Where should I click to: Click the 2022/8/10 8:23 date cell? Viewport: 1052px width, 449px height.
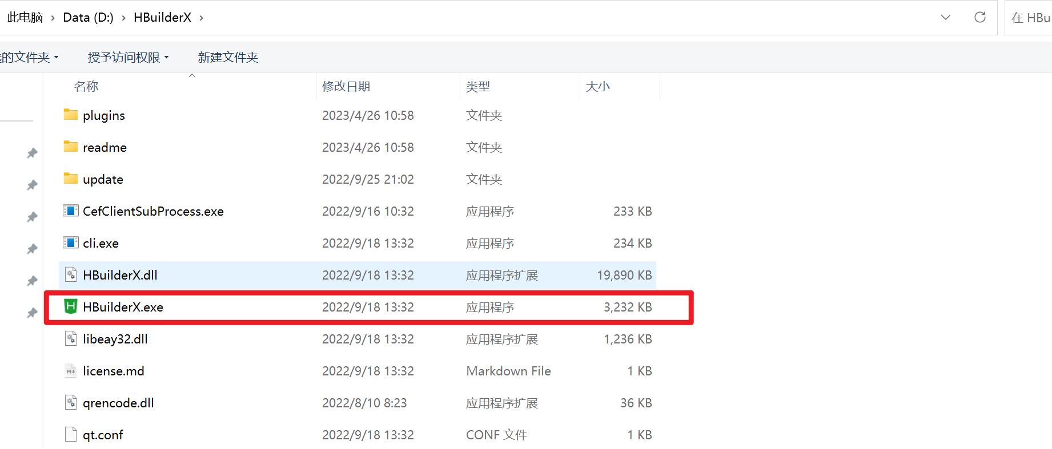tap(364, 403)
